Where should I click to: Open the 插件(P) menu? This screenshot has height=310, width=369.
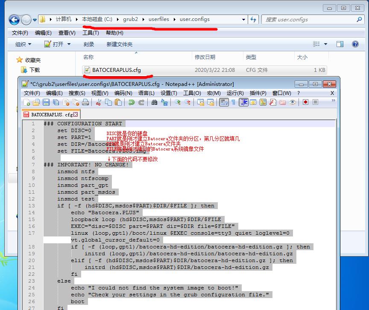[258, 93]
